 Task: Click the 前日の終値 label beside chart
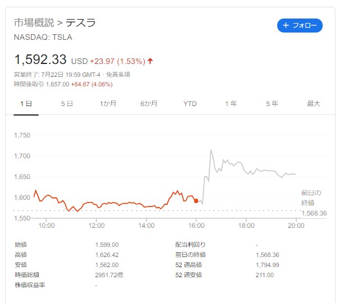[x=311, y=198]
